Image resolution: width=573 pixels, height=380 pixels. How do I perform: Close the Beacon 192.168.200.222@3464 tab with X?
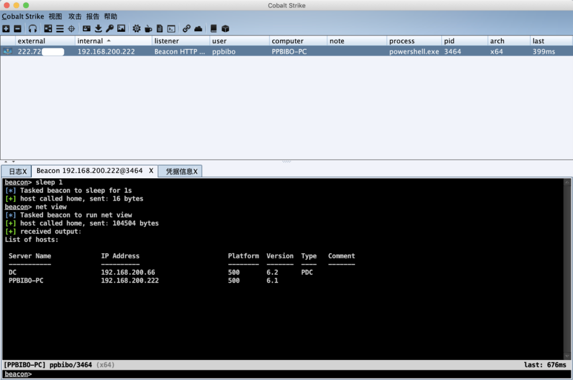coord(151,171)
